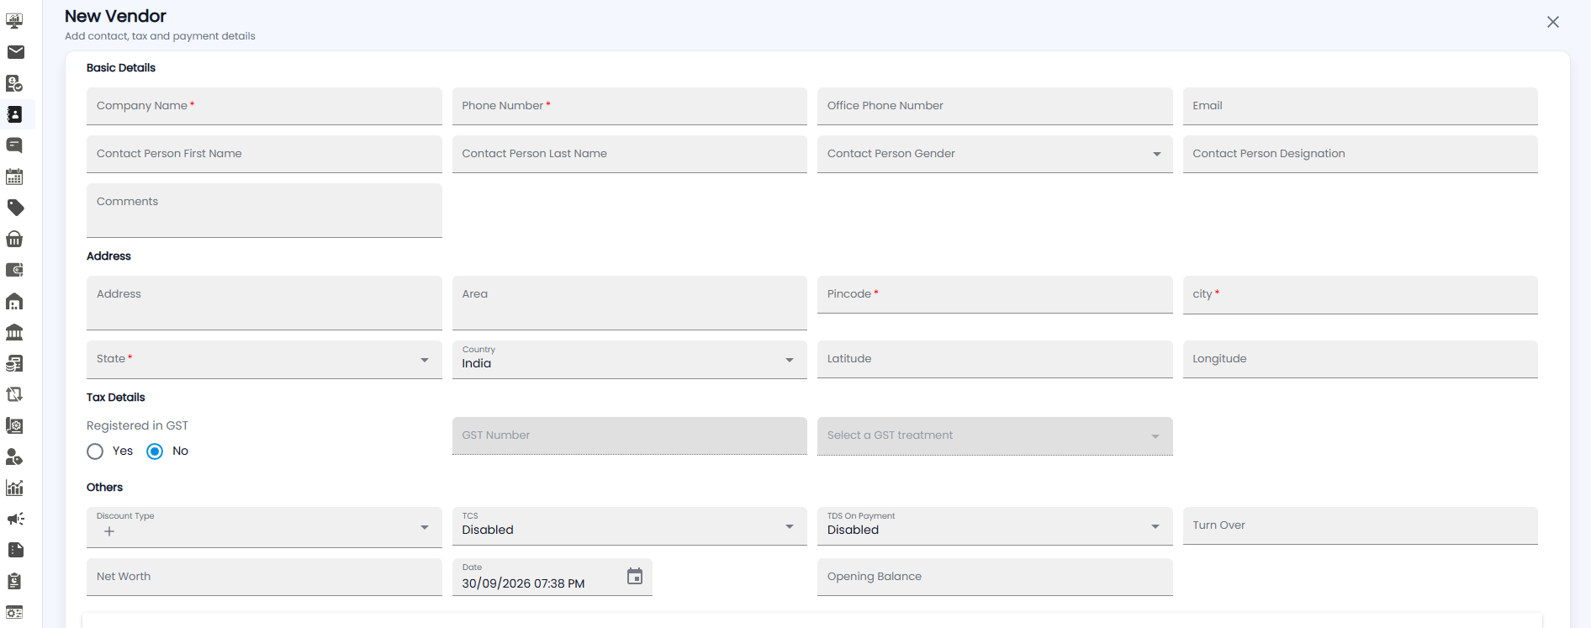Open the settings sliders icon in sidebar
This screenshot has height=628, width=1591.
15,612
